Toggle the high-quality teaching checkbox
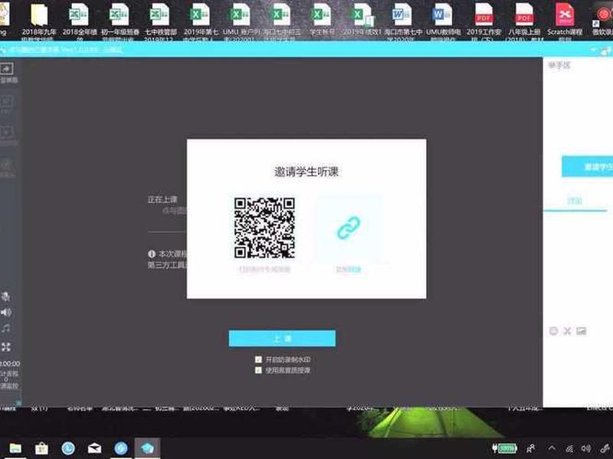Viewport: 613px width, 459px height. [x=258, y=370]
